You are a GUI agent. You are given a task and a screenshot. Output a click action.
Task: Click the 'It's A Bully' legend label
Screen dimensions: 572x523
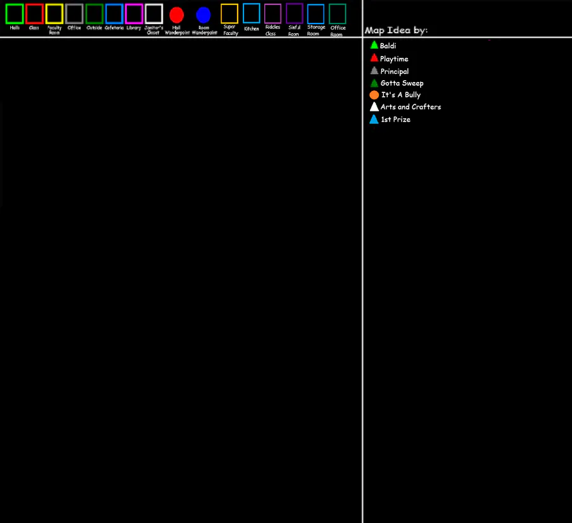[401, 95]
